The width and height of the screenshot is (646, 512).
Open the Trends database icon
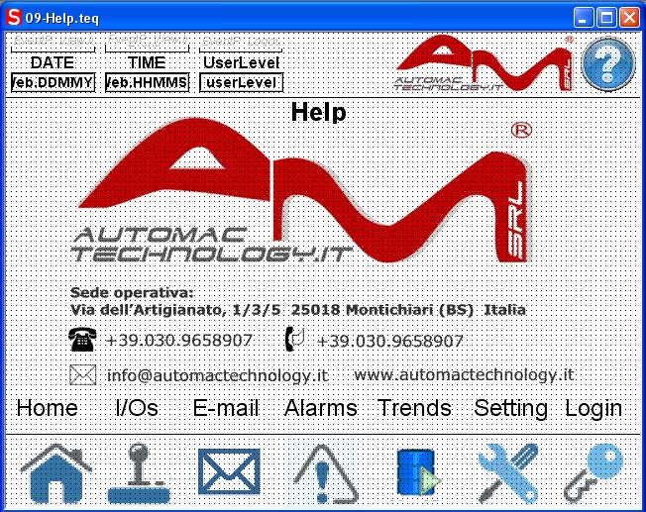418,472
